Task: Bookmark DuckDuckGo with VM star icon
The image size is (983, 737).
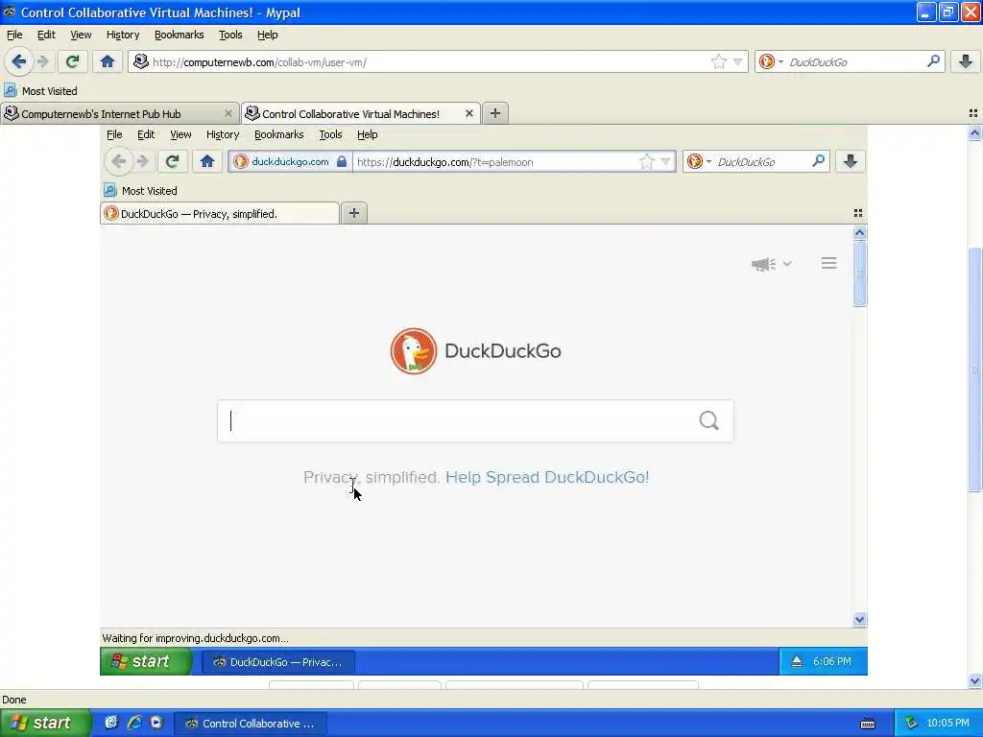Action: click(x=646, y=161)
